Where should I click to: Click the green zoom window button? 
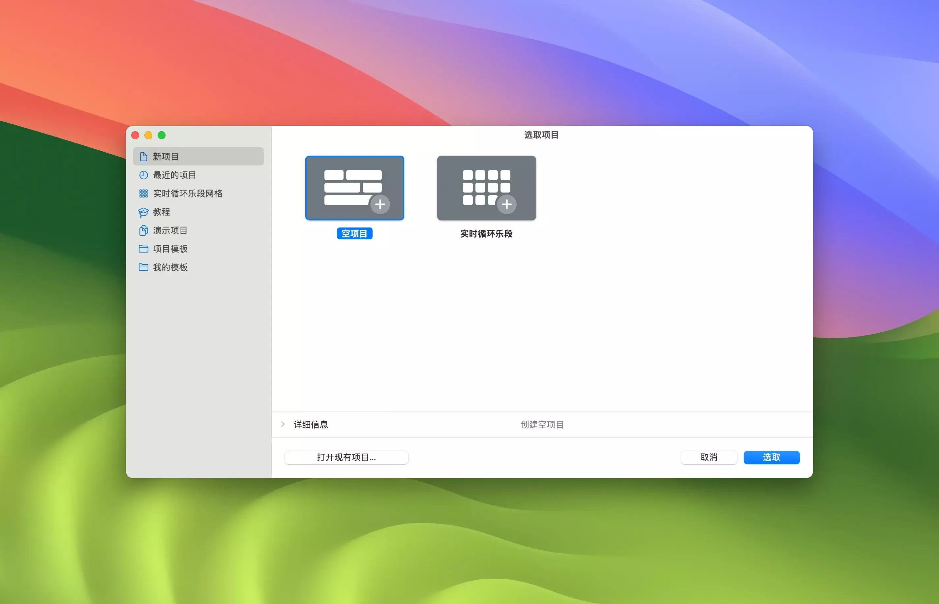[x=162, y=135]
